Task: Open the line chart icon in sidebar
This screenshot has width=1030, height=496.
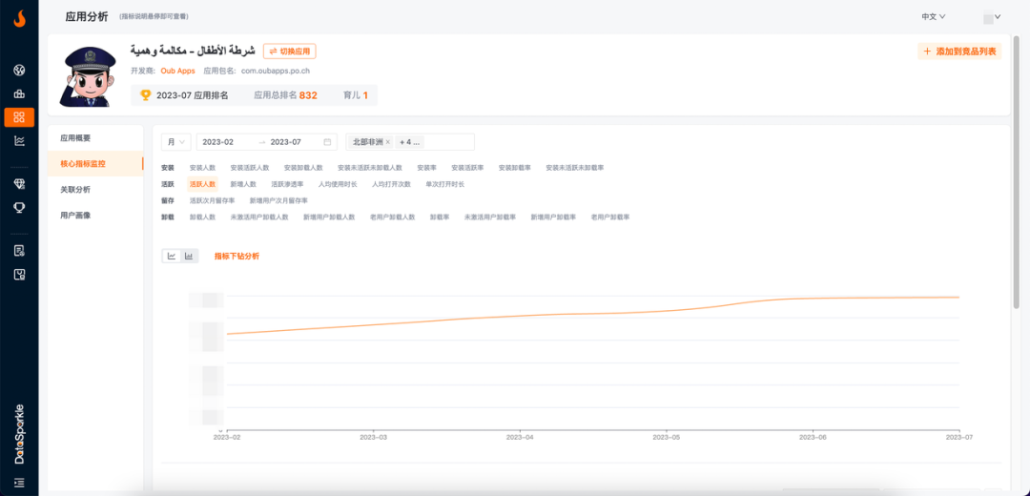Action: [19, 141]
